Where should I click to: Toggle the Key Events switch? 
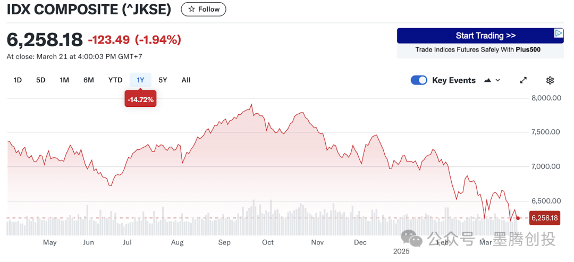click(x=419, y=80)
